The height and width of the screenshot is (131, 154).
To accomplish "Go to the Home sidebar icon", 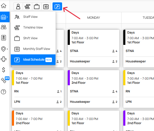I will pos(4,6).
